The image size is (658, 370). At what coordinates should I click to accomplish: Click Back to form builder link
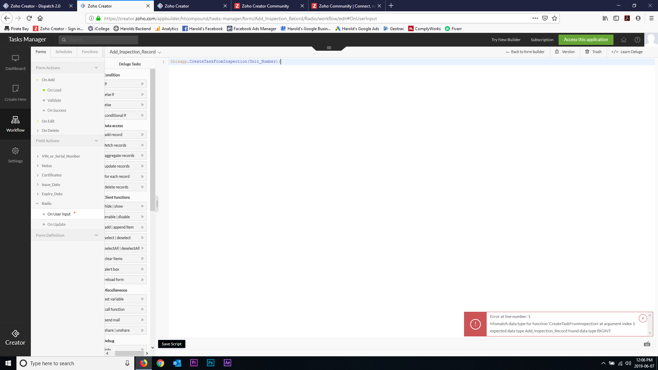pos(525,52)
